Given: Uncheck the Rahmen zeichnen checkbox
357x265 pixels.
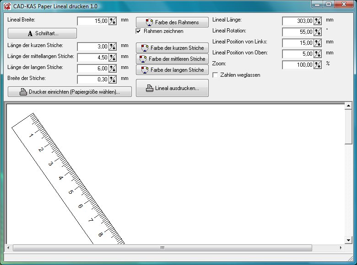Looking at the screenshot, I should coord(139,31).
